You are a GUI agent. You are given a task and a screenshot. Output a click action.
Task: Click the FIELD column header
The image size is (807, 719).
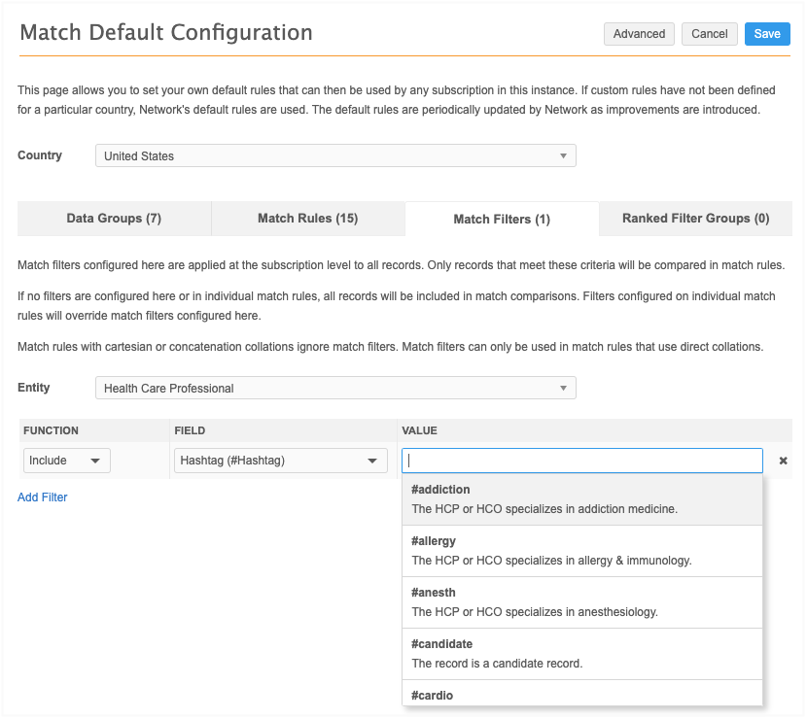coord(190,430)
